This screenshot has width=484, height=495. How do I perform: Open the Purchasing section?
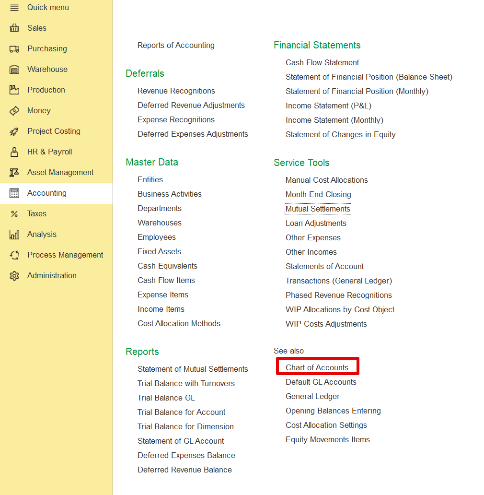47,48
